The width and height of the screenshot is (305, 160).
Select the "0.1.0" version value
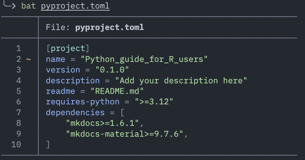112,70
